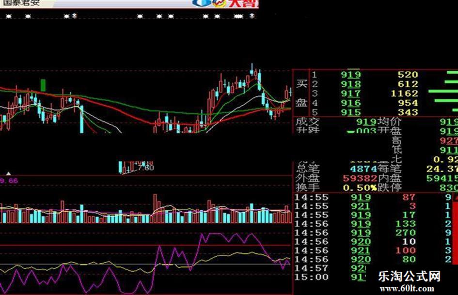The height and width of the screenshot is (295, 458).
Task: Select tick row 14:56 with volume 10
Action: pyautogui.click(x=373, y=242)
